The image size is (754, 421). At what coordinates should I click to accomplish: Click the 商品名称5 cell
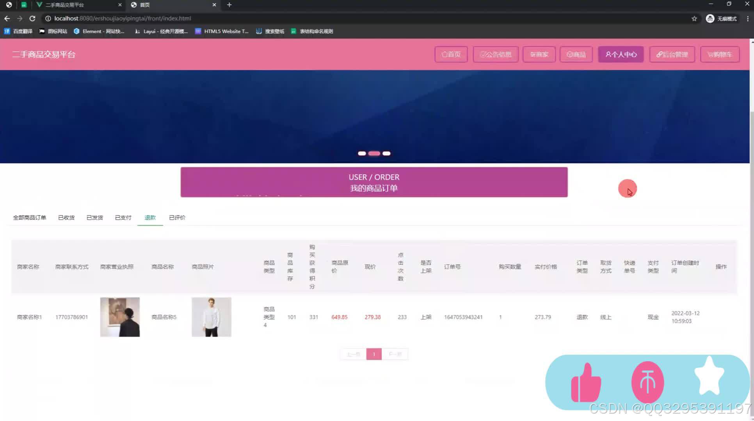pos(164,317)
